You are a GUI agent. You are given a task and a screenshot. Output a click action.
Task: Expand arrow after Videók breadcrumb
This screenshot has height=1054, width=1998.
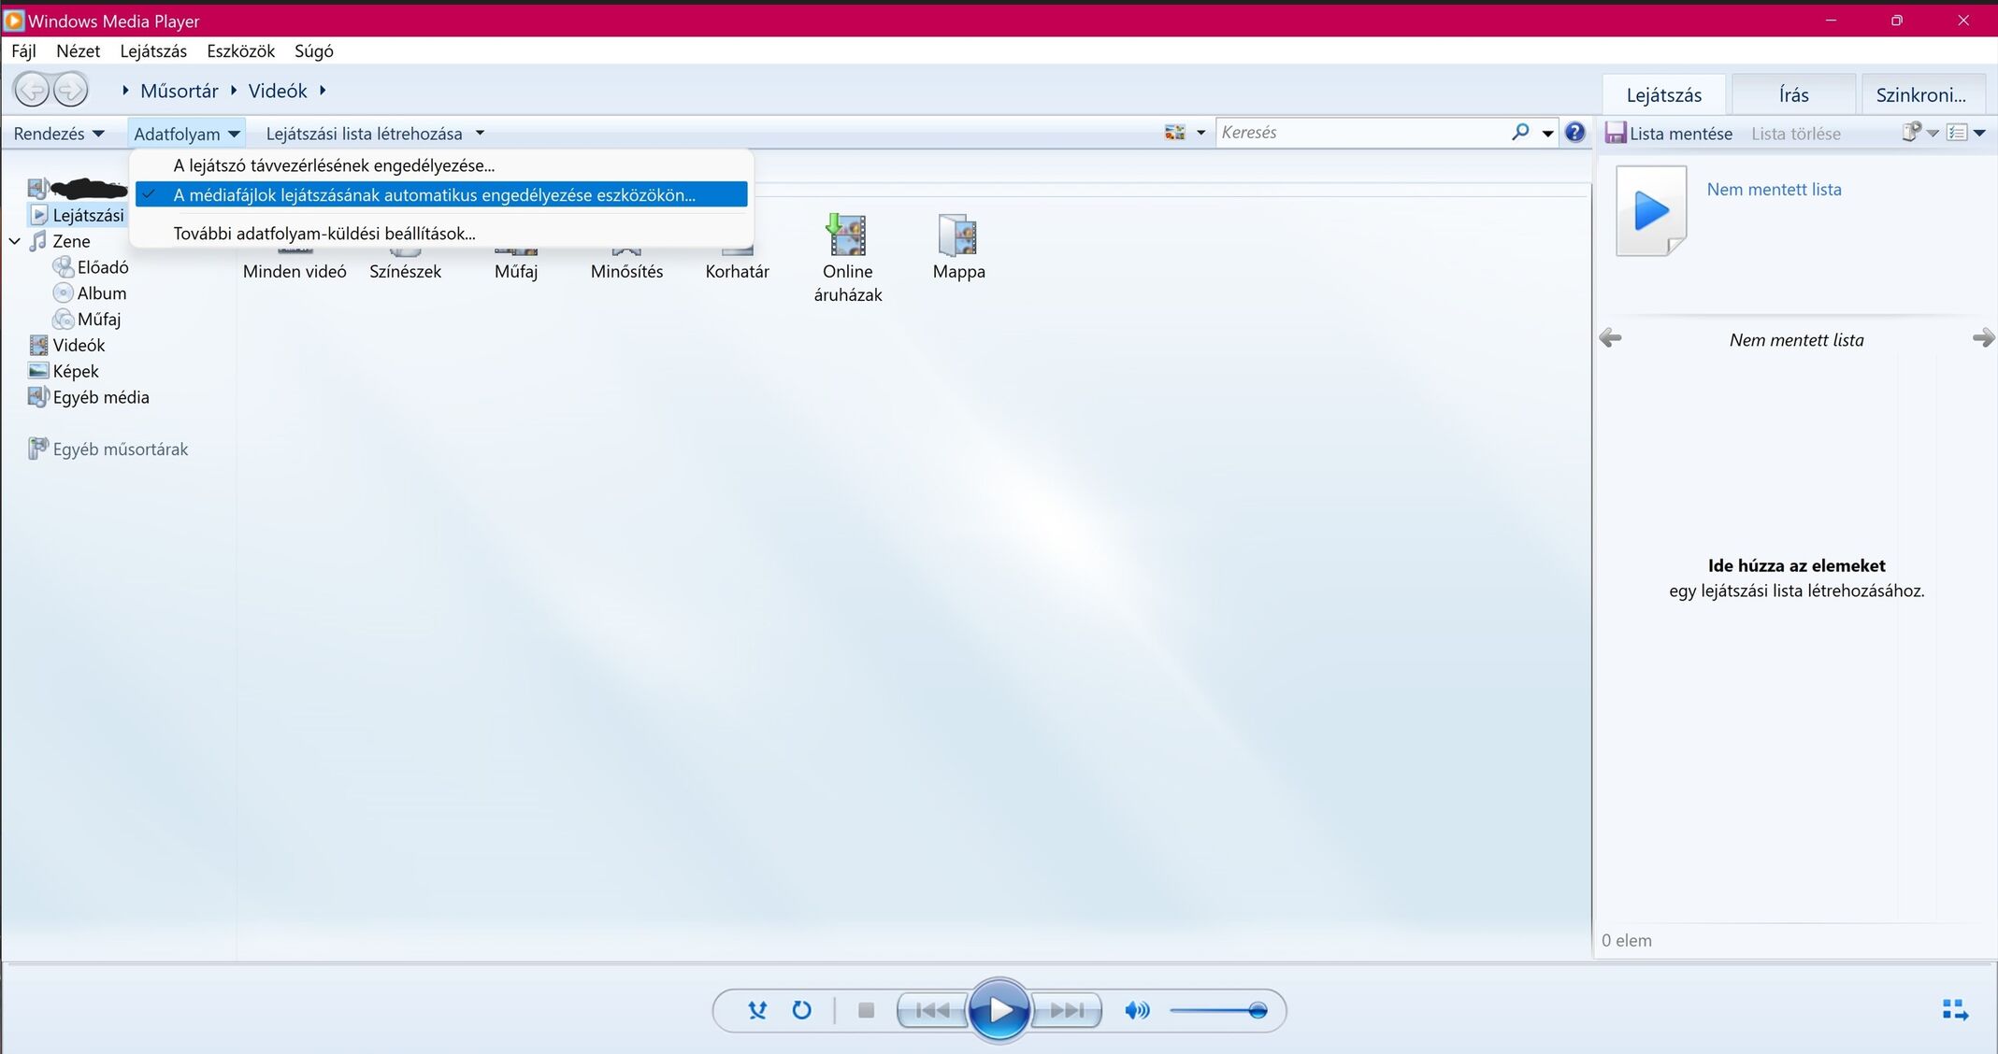click(323, 91)
